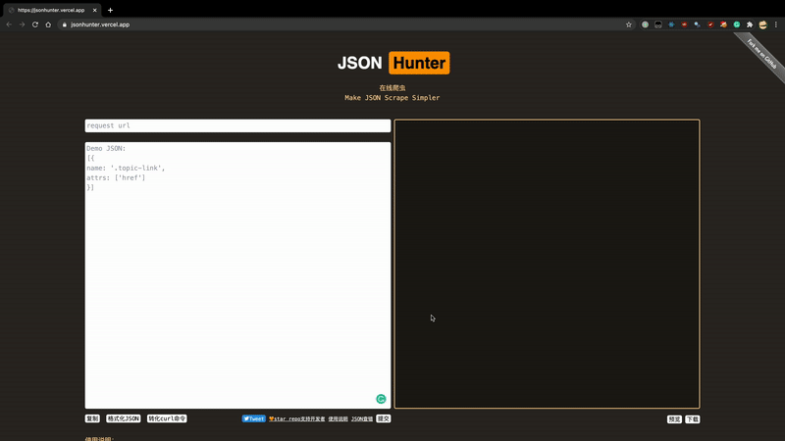
Task: Open the puzzle-piece extensions menu
Action: click(x=750, y=24)
